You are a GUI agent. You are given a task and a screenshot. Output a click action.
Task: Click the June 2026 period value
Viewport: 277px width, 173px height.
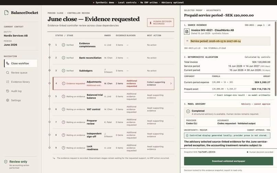click(x=10, y=45)
